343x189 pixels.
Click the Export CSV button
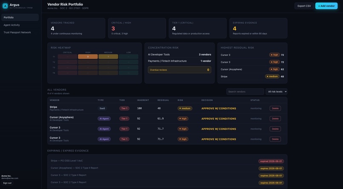coord(304,6)
